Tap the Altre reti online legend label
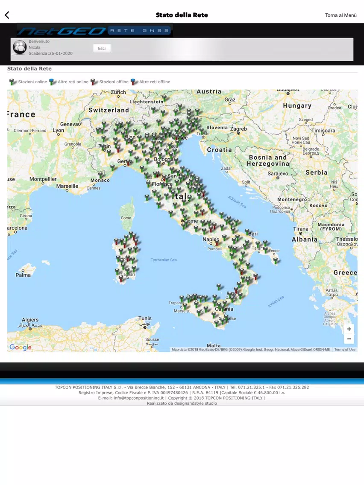This screenshot has height=485, width=364. pos(73,82)
